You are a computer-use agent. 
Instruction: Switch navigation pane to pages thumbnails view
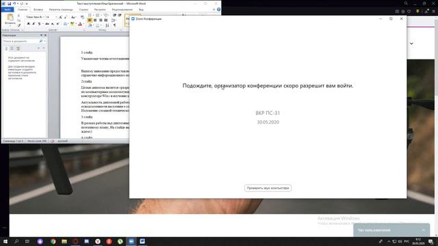click(12, 49)
